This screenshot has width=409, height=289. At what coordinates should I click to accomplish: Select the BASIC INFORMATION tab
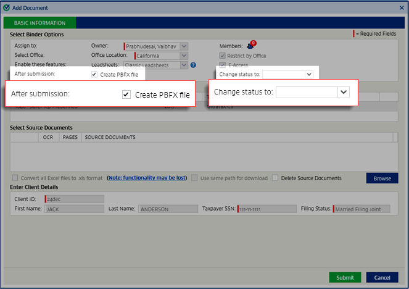pyautogui.click(x=39, y=23)
